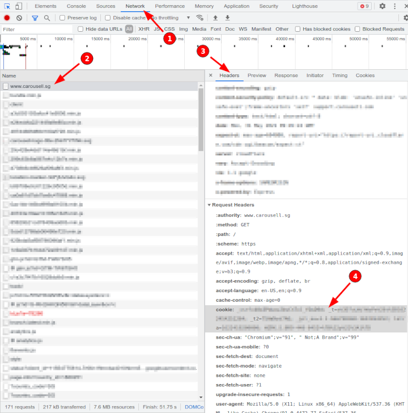Filter requests by Manifest

[261, 29]
